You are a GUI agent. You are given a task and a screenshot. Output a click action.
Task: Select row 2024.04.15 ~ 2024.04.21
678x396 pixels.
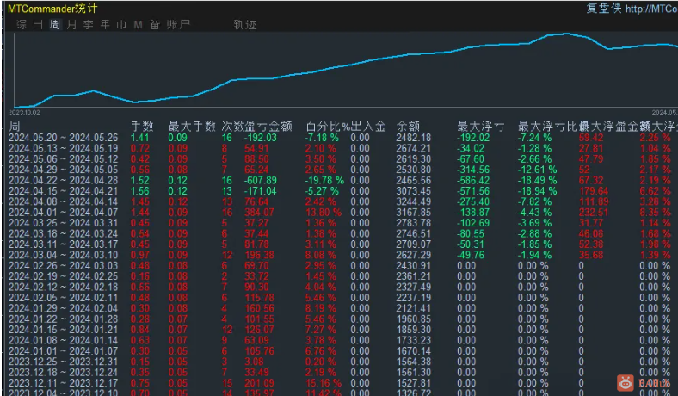coord(340,191)
